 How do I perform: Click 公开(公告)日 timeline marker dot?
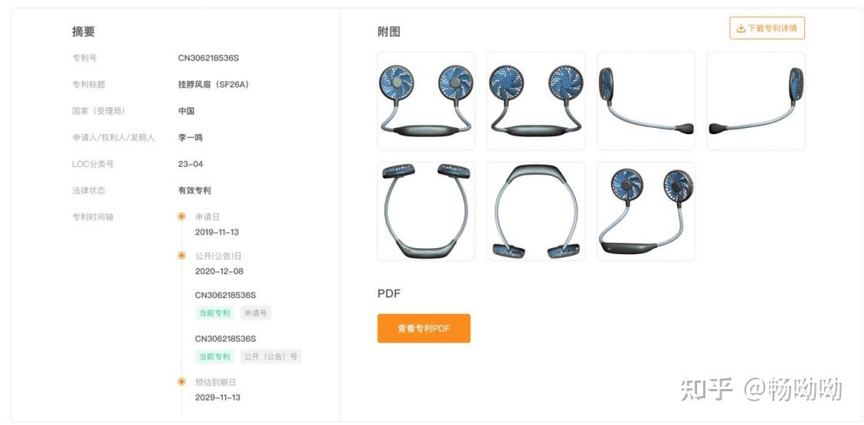[x=182, y=256]
